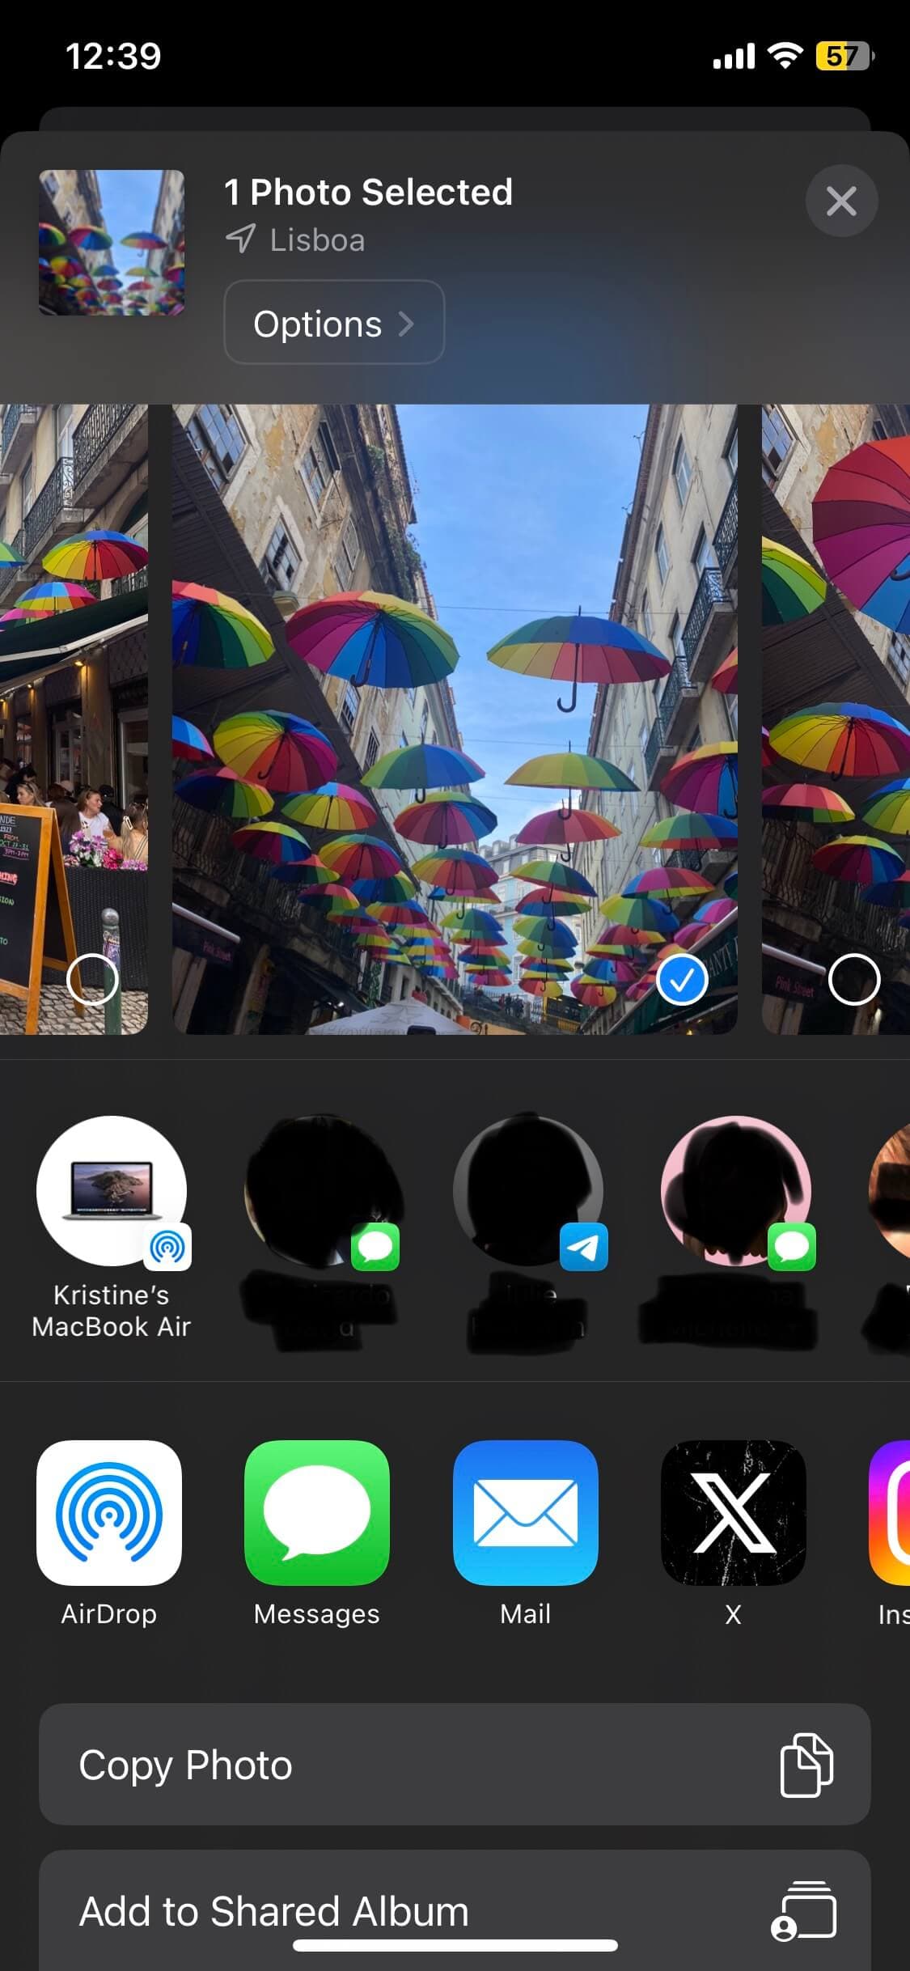Send to Kristine's MacBook Air
910x1971 pixels.
pos(112,1191)
